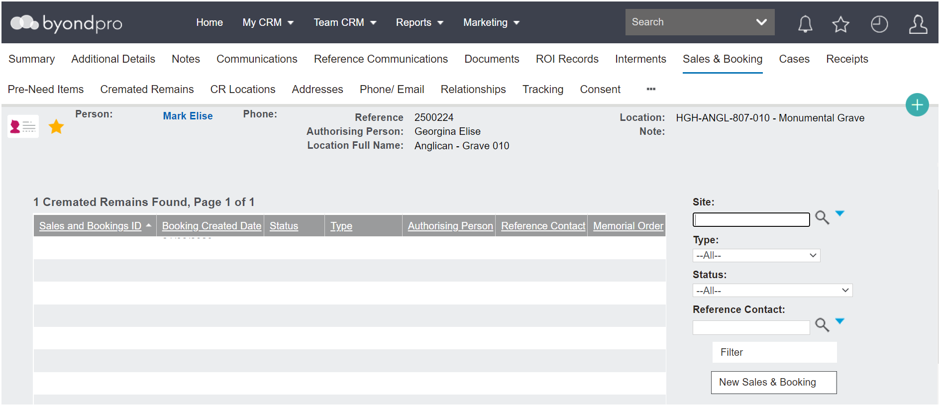The width and height of the screenshot is (940, 406).
Task: Focus the Reference Contact input field
Action: pos(751,327)
